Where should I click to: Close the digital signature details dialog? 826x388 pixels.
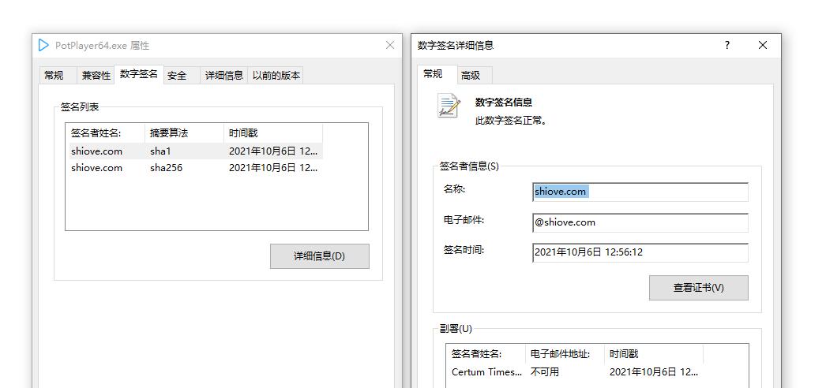click(x=762, y=45)
